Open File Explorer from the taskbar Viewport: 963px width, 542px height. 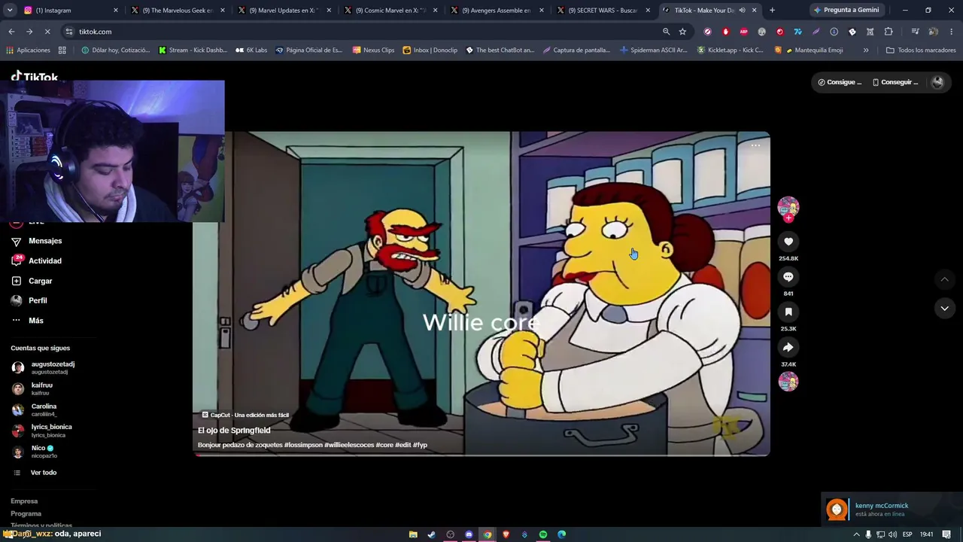click(413, 534)
